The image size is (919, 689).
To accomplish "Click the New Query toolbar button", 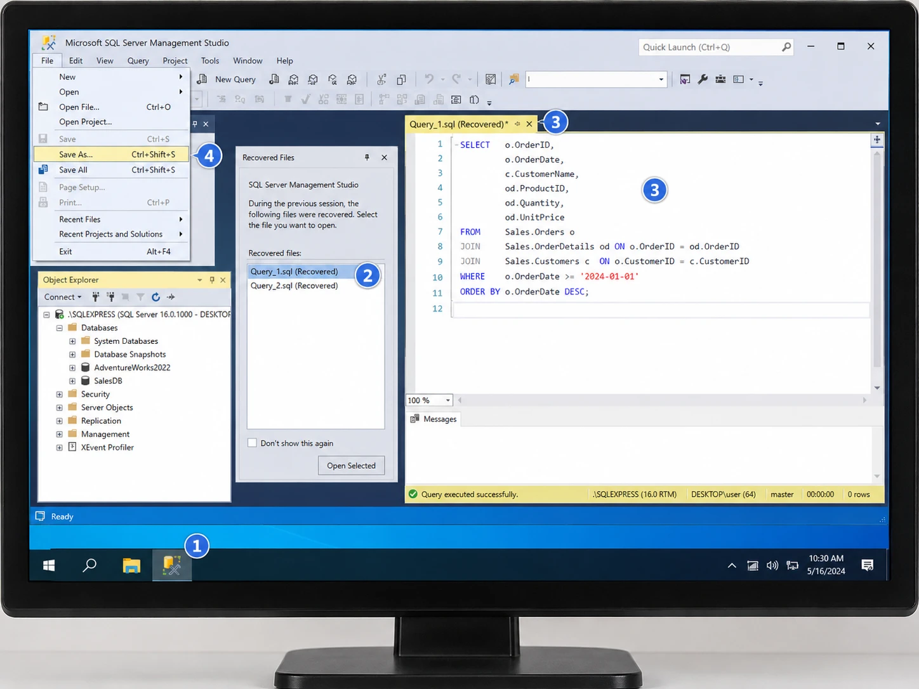I will pyautogui.click(x=227, y=79).
